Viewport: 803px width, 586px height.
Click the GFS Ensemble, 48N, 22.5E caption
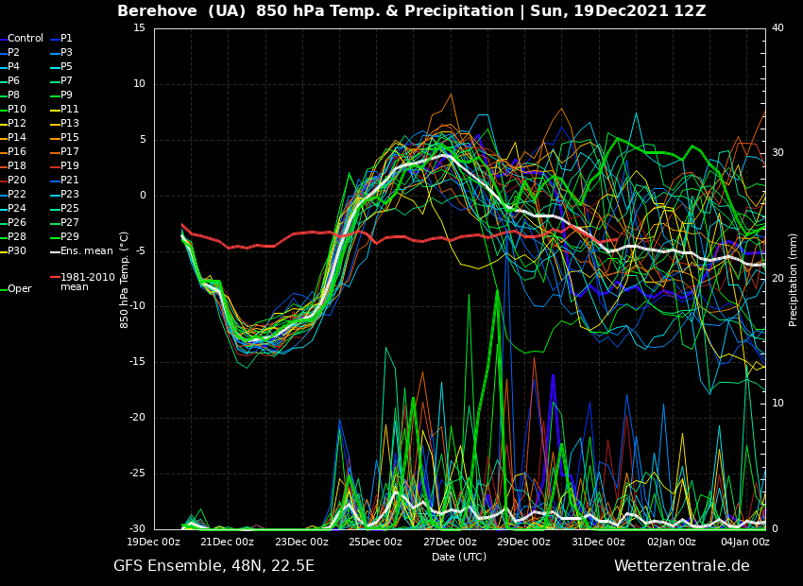pyautogui.click(x=214, y=566)
